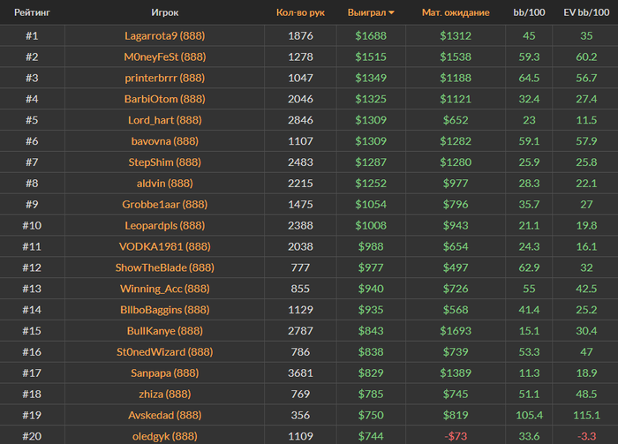Open BarbiOtom (888) player link
618x444 pixels.
[165, 99]
